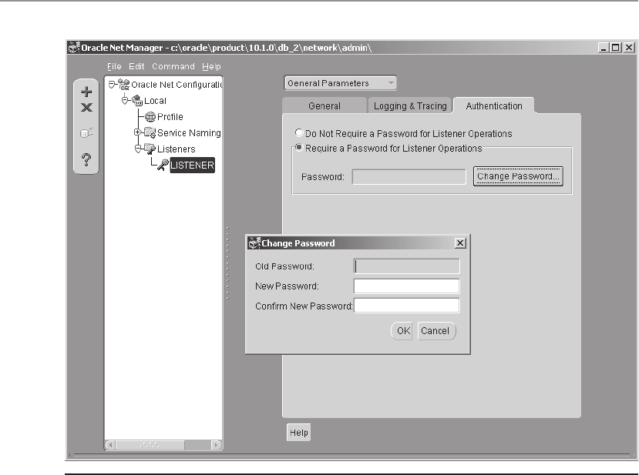Image resolution: width=639 pixels, height=475 pixels.
Task: Select Require a Password for Listener Operations
Action: point(299,147)
